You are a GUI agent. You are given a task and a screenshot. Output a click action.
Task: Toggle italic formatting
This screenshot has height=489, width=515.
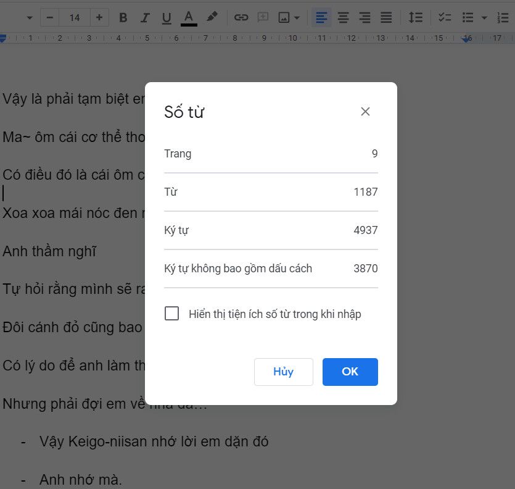144,17
